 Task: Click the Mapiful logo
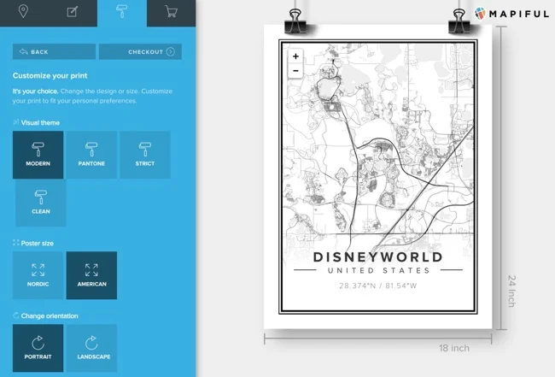tap(511, 14)
